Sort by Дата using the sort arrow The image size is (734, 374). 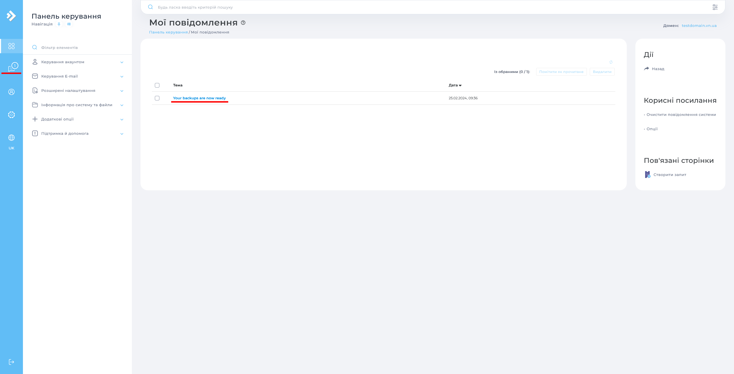(x=460, y=85)
